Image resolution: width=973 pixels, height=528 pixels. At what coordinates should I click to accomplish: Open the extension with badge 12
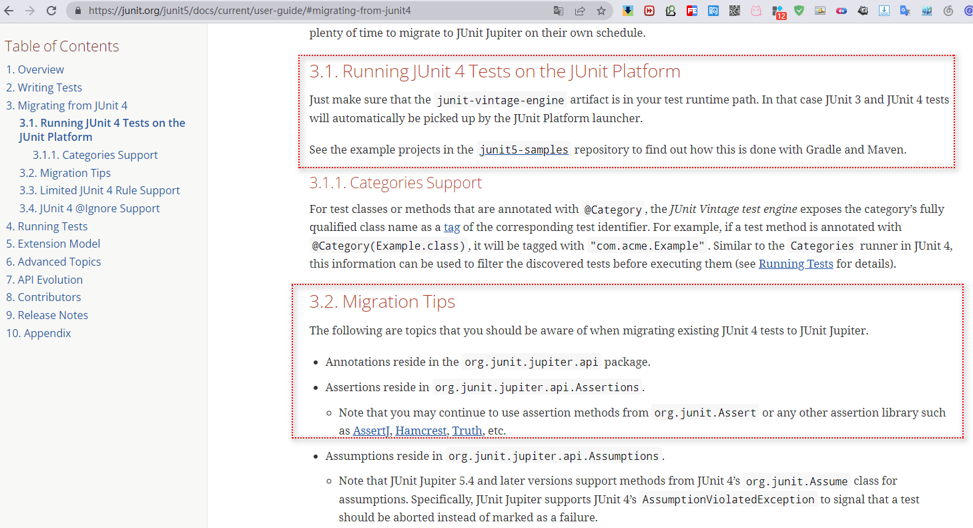coord(778,11)
